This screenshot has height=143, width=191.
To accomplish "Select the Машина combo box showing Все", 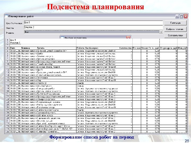I will click(x=93, y=32).
